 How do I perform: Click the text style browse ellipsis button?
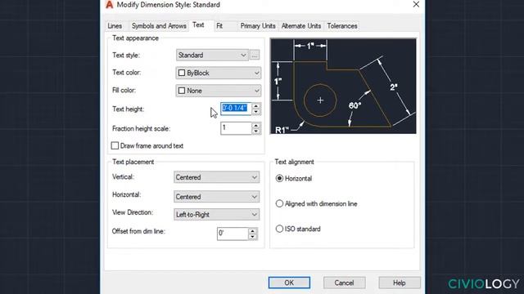tap(255, 55)
